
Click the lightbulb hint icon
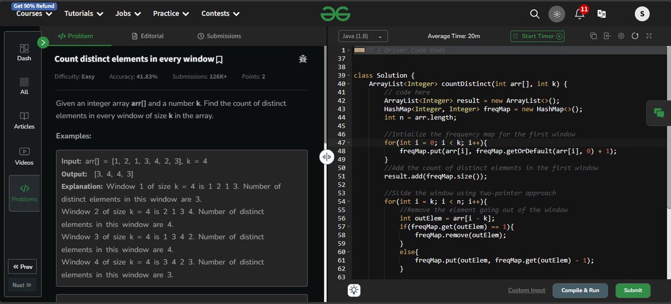pyautogui.click(x=355, y=290)
